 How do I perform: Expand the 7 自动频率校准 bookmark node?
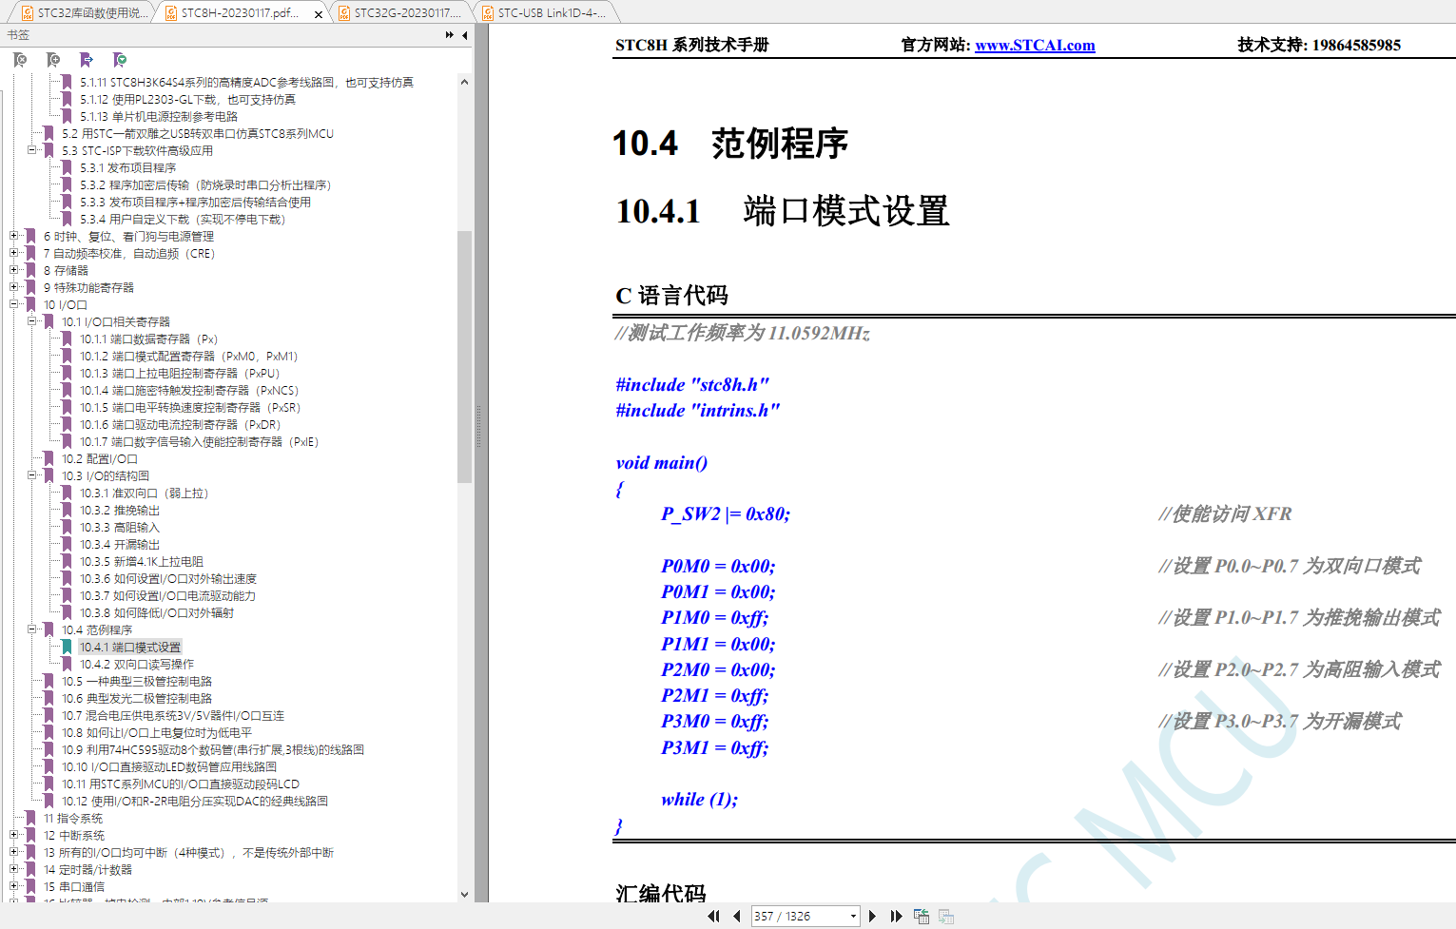tap(14, 253)
